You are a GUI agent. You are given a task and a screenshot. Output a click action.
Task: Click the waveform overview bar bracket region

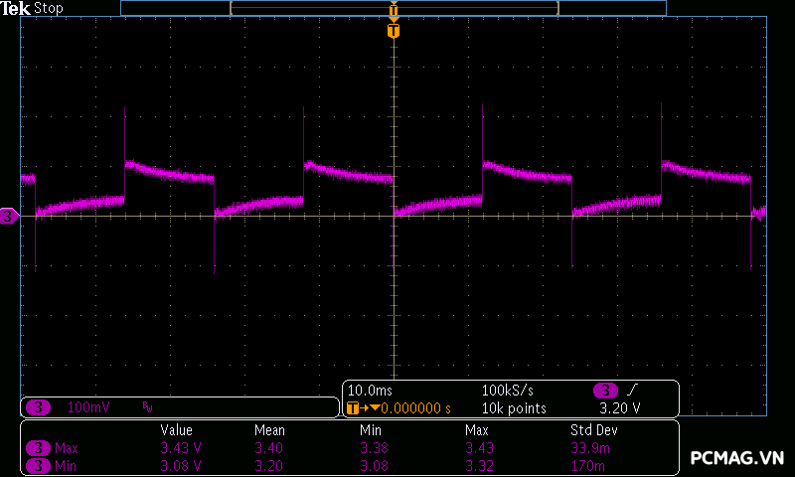(x=394, y=8)
